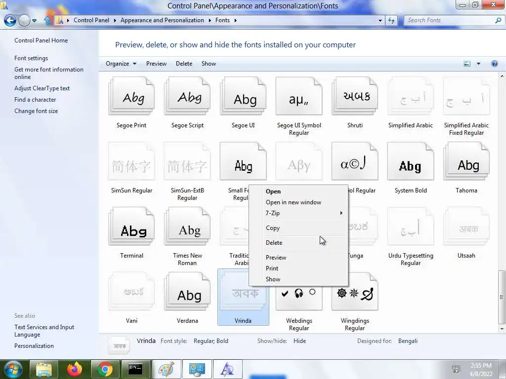Viewport: 506px width, 379px height.
Task: Click the Back navigation arrow
Action: pos(10,20)
